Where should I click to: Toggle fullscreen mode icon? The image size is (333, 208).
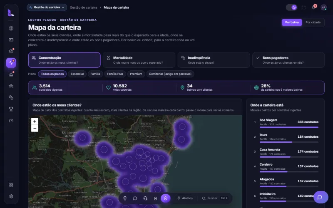[x=303, y=7]
